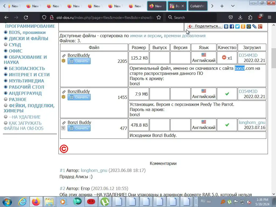Open tracking protection shield info

coord(44,18)
